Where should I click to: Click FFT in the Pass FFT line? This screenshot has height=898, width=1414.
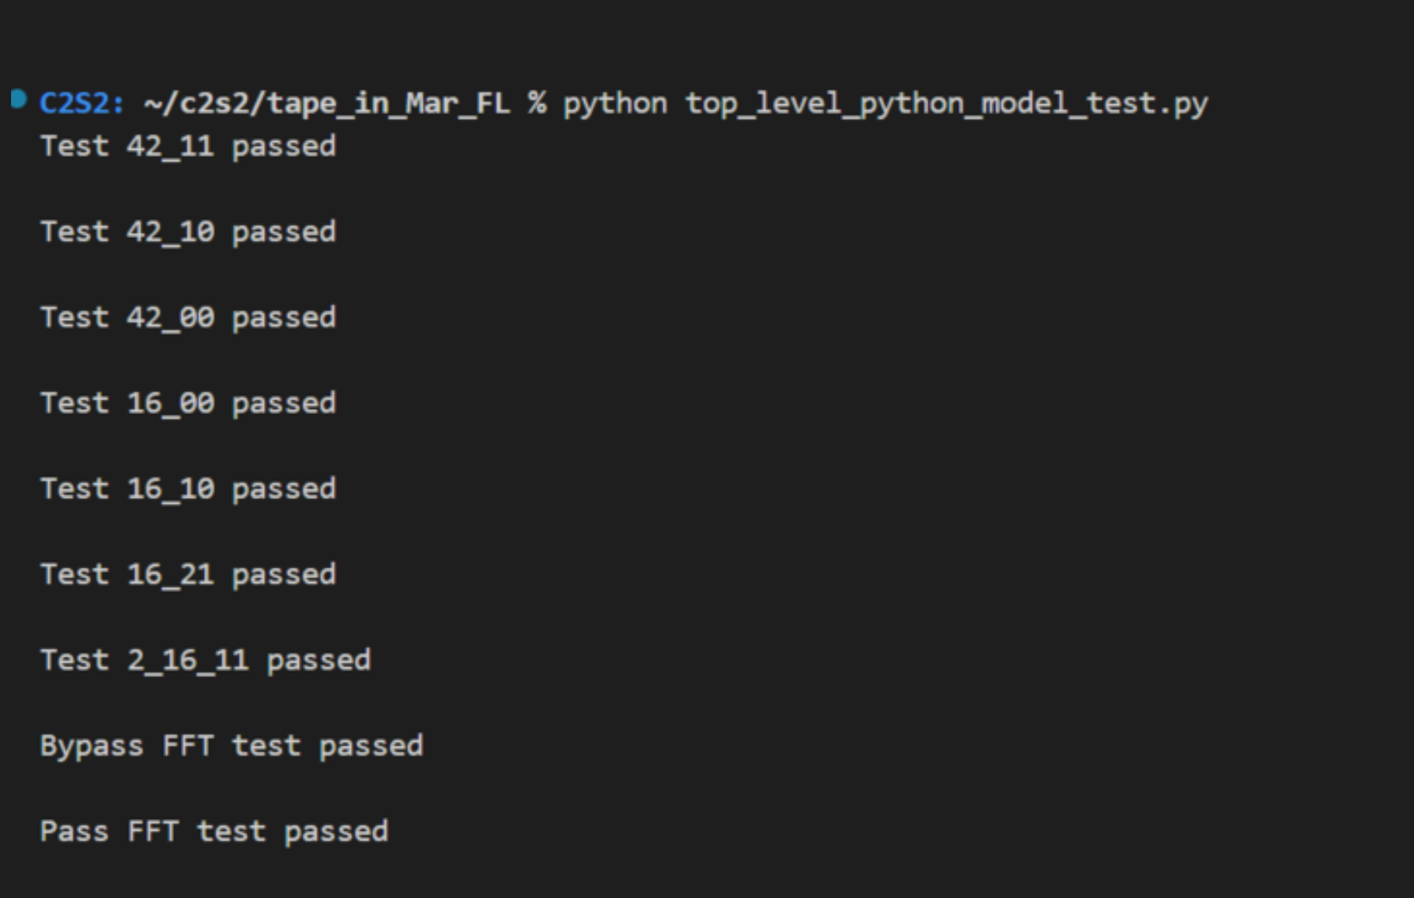coord(153,832)
